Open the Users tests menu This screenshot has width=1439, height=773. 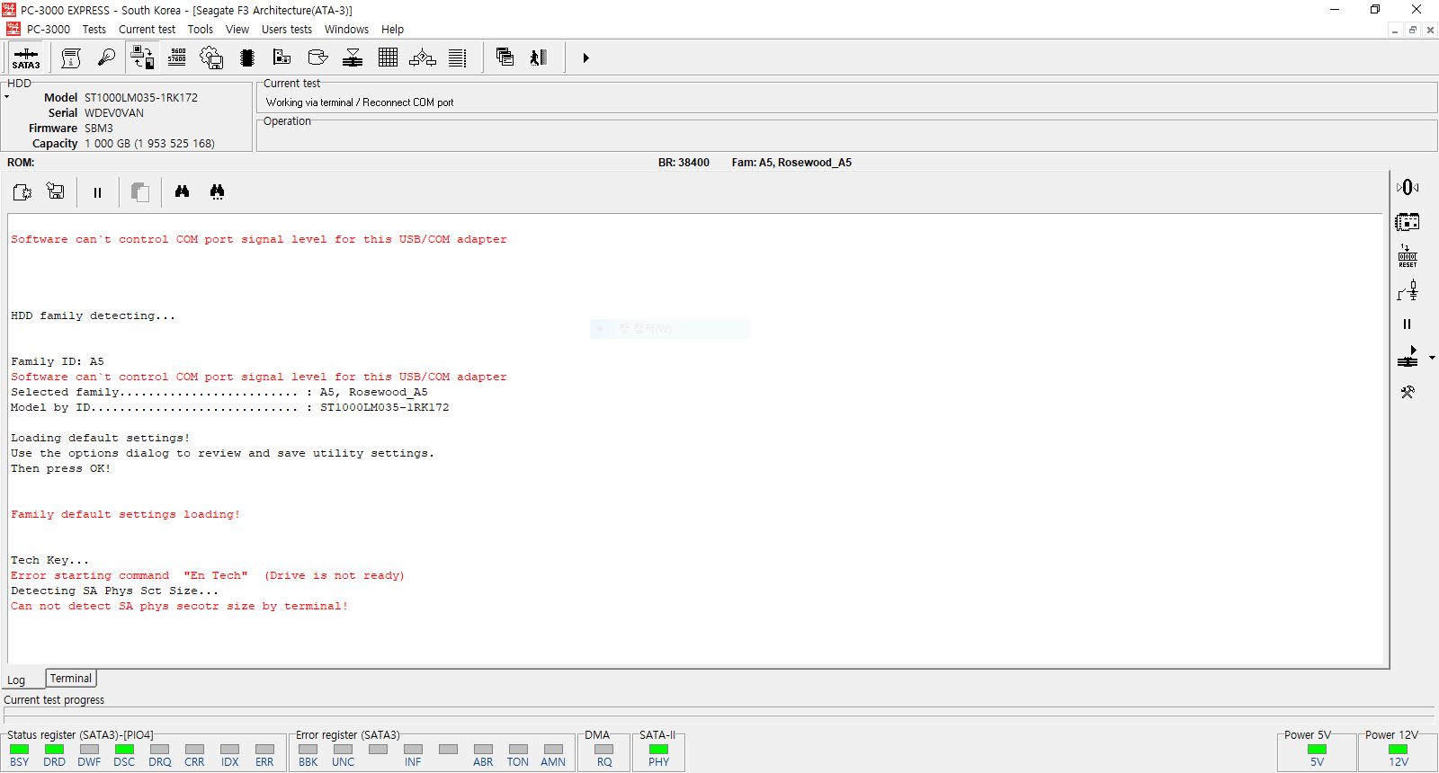pyautogui.click(x=286, y=30)
